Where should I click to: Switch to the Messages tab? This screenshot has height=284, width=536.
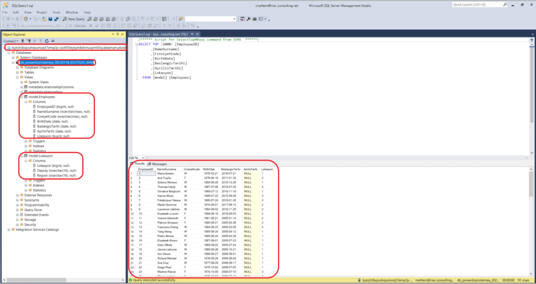pos(159,164)
